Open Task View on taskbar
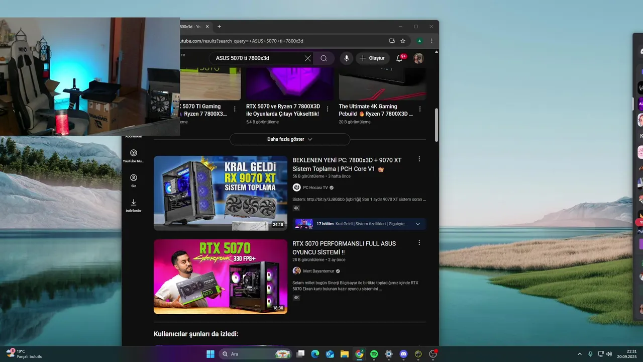Viewport: 643px width, 362px height. (x=300, y=354)
